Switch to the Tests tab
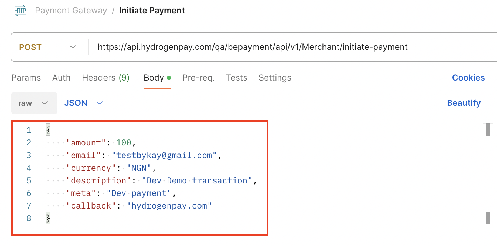Image resolution: width=497 pixels, height=246 pixels. (237, 78)
